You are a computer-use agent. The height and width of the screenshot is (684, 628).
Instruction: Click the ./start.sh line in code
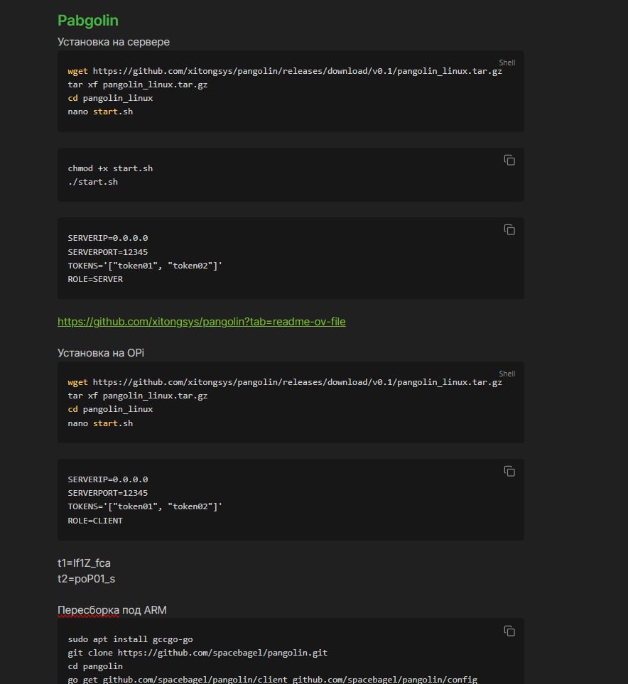[x=93, y=182]
